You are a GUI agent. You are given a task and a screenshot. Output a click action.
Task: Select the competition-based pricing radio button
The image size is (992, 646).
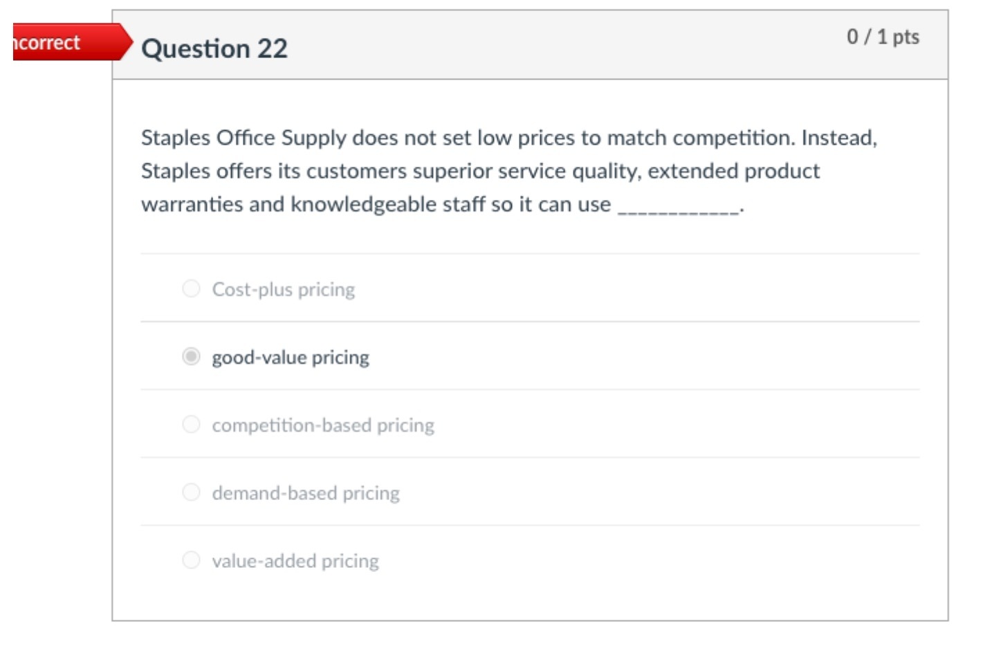tap(191, 424)
